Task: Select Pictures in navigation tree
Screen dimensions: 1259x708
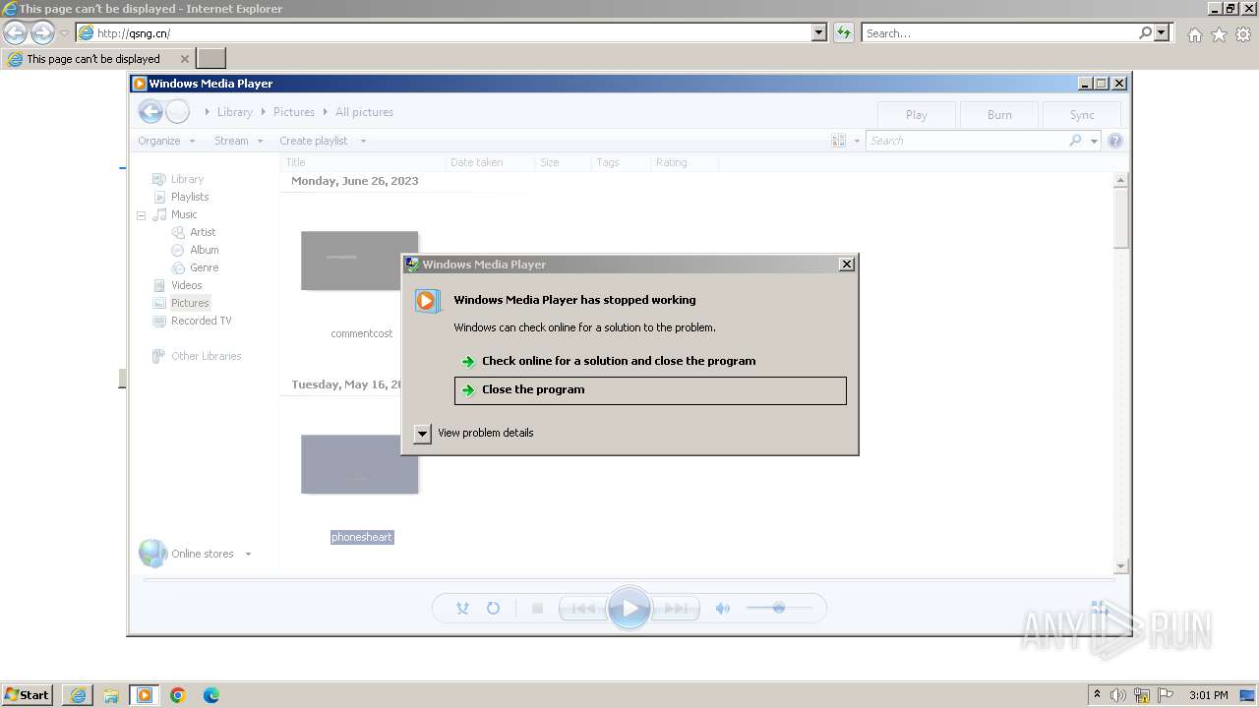Action: 190,303
